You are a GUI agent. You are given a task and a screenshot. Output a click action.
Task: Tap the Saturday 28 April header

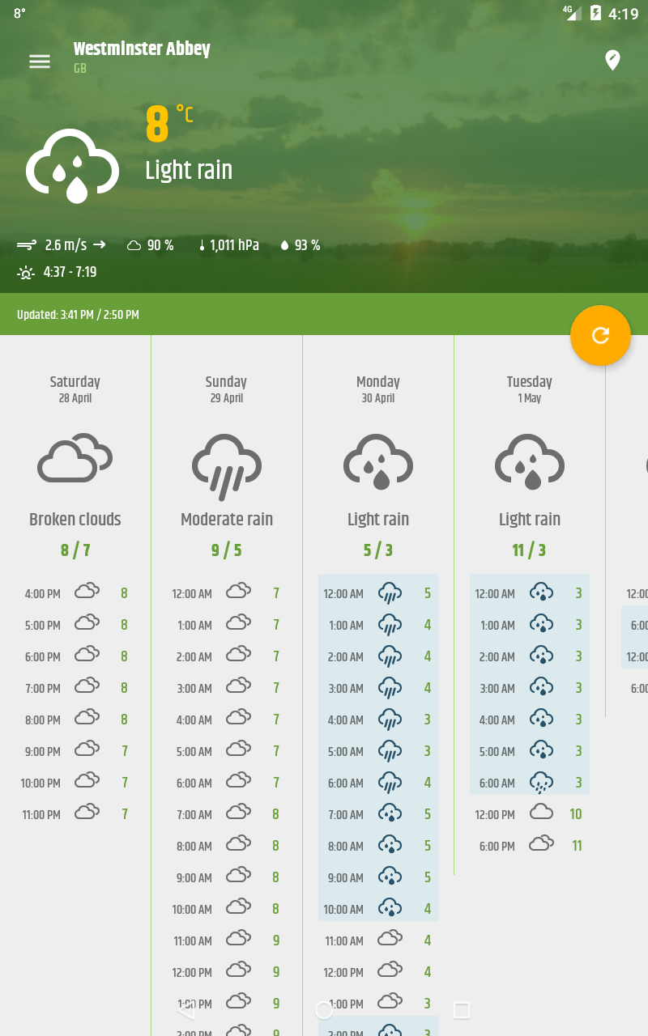(75, 388)
